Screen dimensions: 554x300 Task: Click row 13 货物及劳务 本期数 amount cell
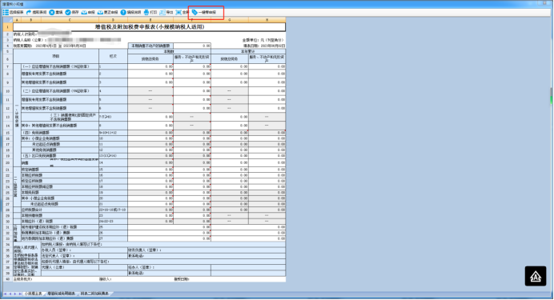[151, 117]
